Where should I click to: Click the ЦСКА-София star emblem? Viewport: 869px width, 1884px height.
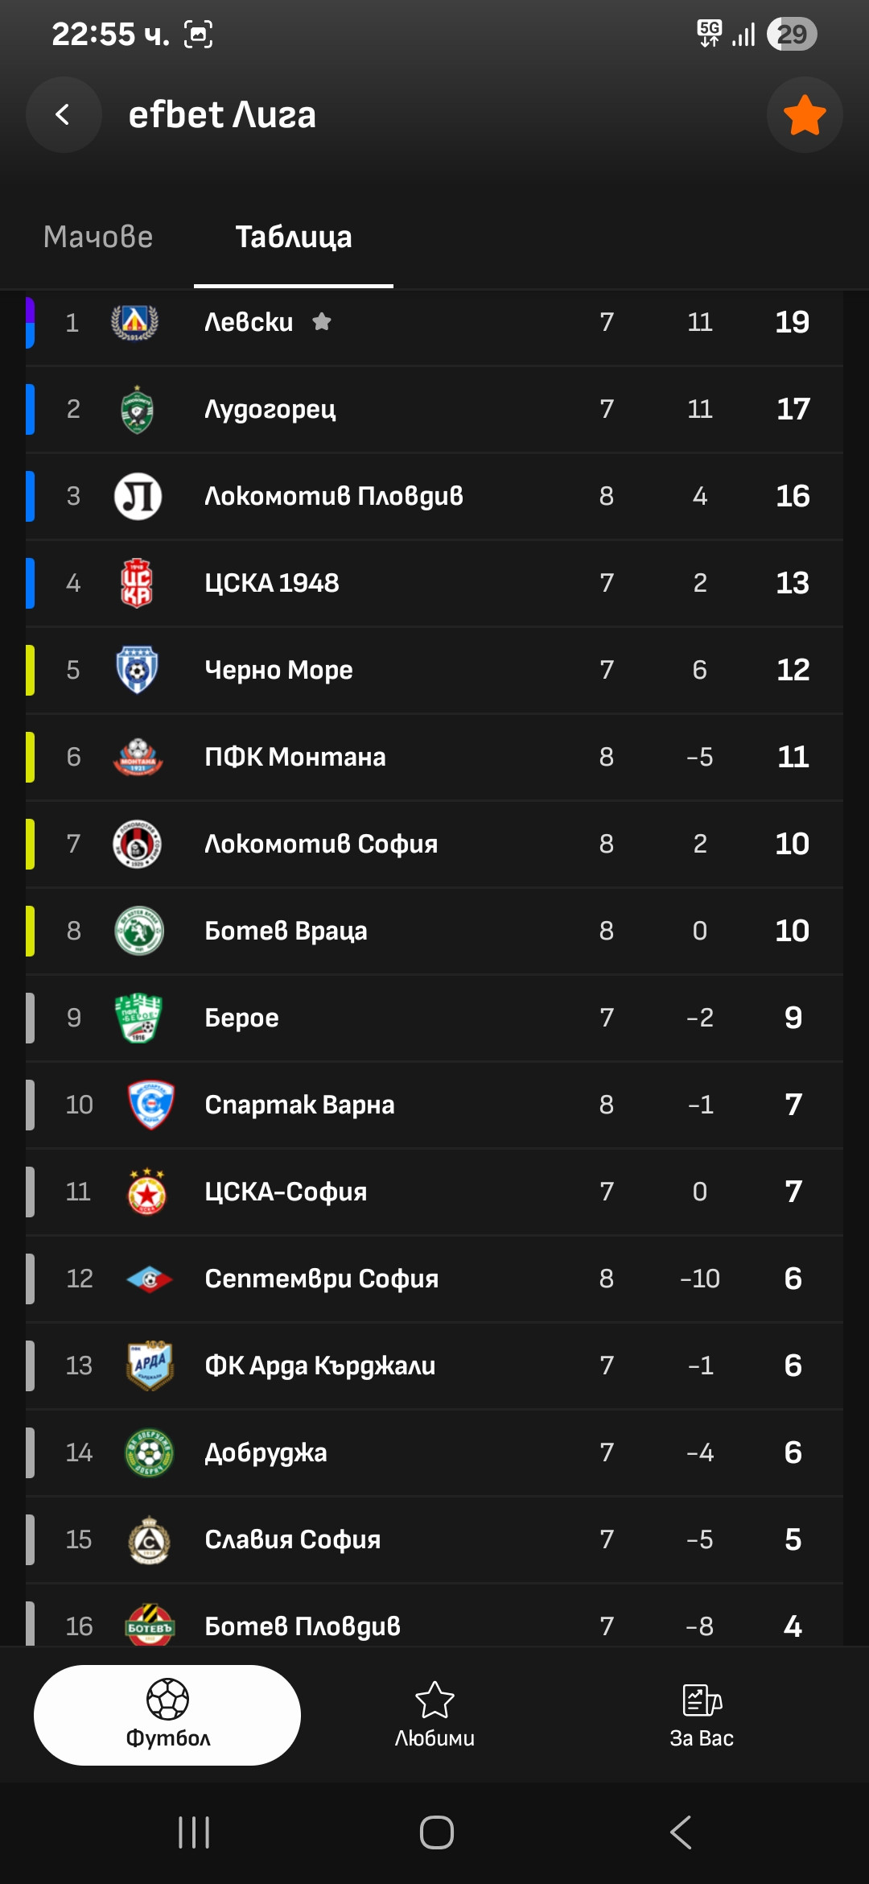(x=147, y=1192)
